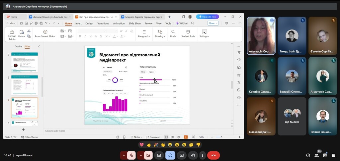Open the emoji reactions button
The image size is (340, 161).
click(x=170, y=155)
